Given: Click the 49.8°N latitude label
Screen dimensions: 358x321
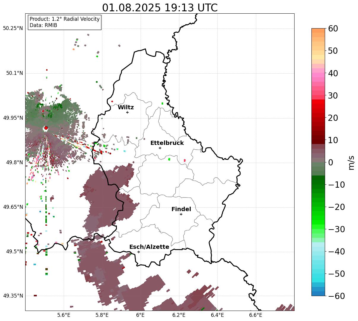Looking at the screenshot, I should [14, 162].
